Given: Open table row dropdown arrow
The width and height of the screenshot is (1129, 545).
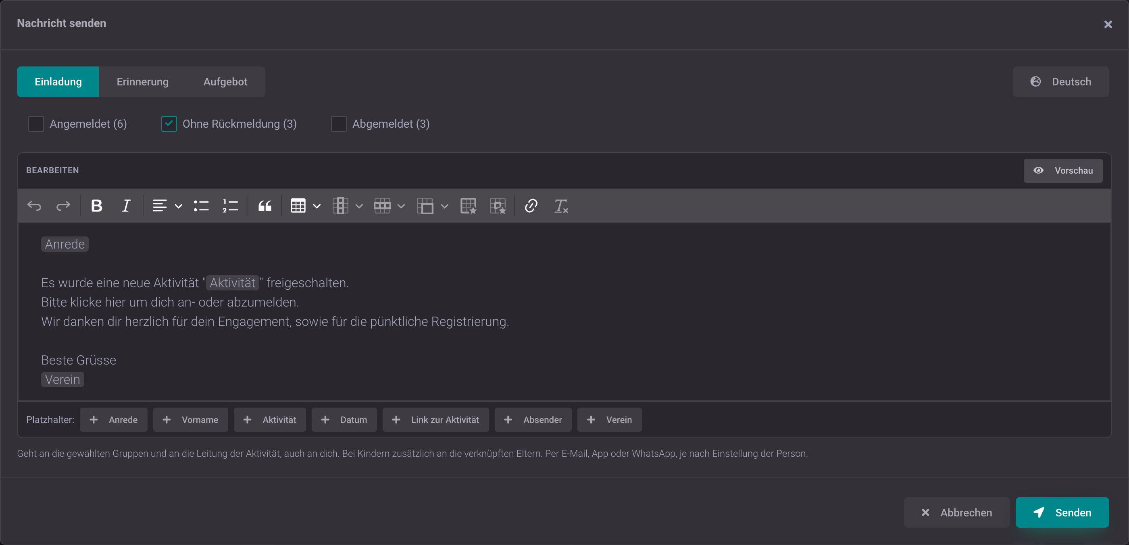Looking at the screenshot, I should click(401, 206).
